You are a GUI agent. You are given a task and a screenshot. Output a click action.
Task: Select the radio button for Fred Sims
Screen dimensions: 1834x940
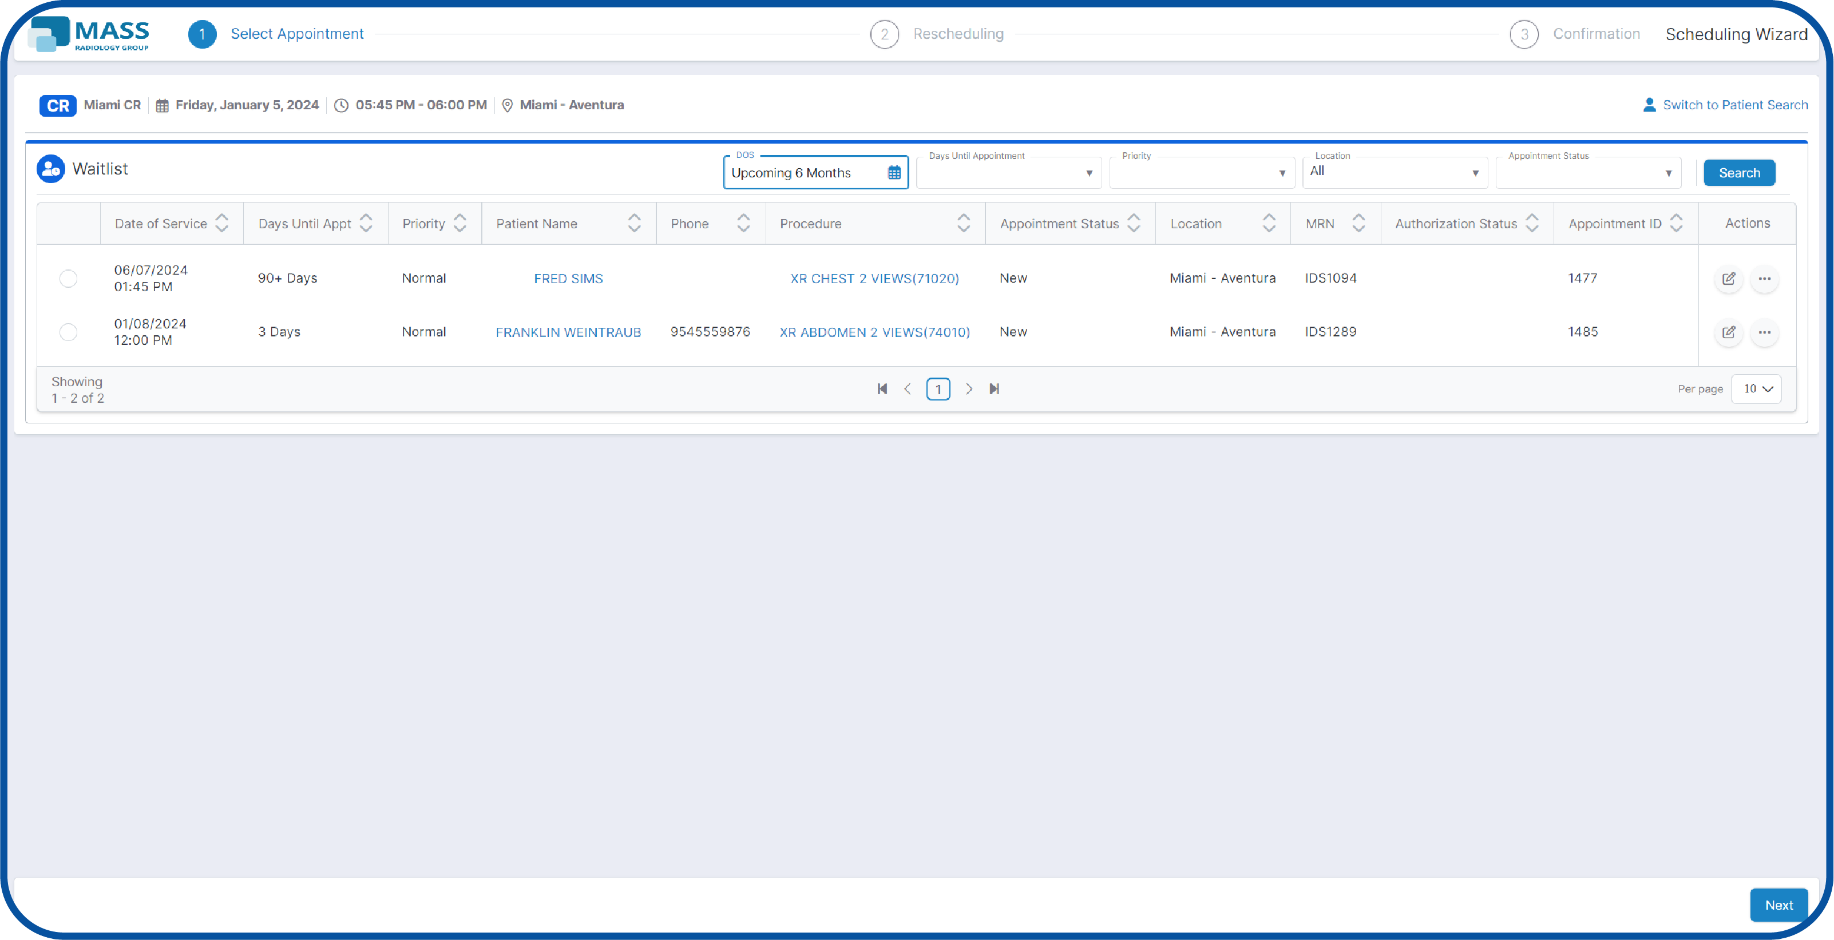[68, 278]
